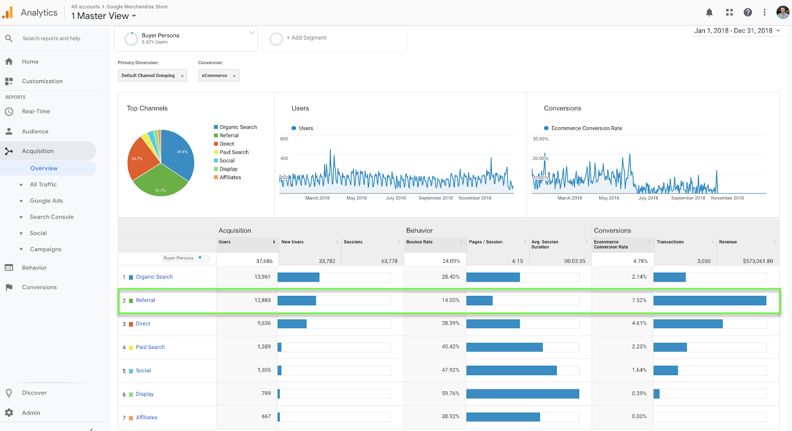792x431 pixels.
Task: Click the Organic Search legend color square
Action: click(x=216, y=127)
